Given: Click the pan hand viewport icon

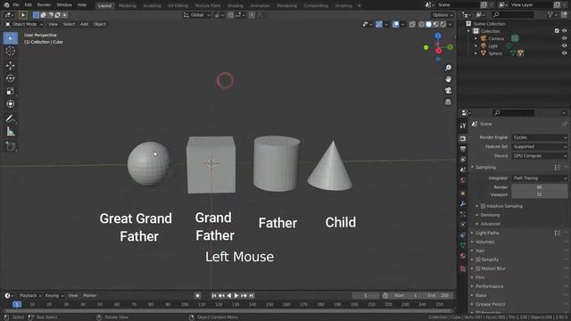Looking at the screenshot, I should (x=448, y=79).
